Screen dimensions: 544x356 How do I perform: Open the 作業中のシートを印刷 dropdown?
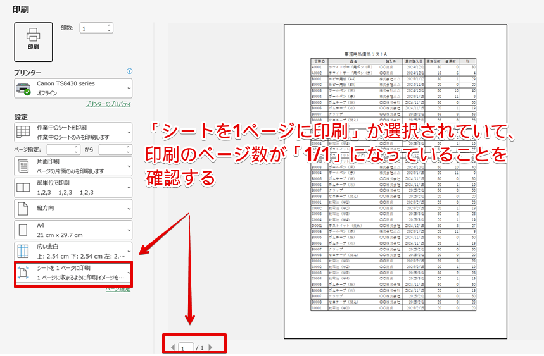(x=73, y=132)
